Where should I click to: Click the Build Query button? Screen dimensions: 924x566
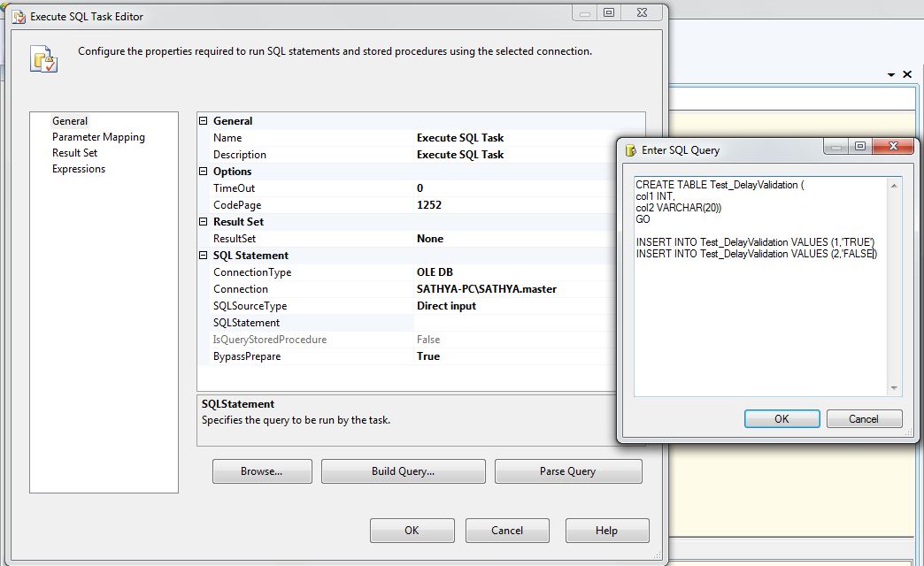point(403,470)
